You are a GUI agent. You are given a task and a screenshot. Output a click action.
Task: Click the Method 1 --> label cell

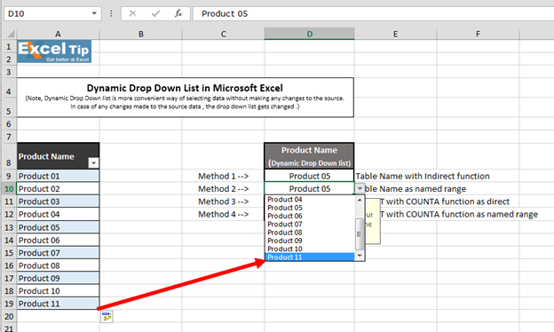[x=224, y=176]
